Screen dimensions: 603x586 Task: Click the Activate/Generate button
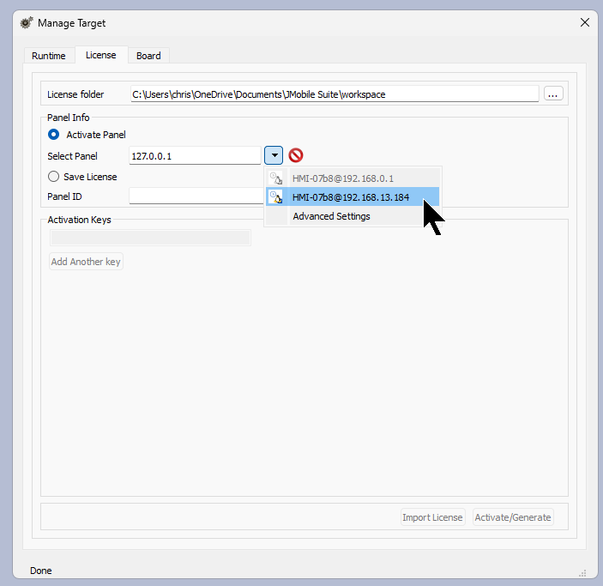513,517
